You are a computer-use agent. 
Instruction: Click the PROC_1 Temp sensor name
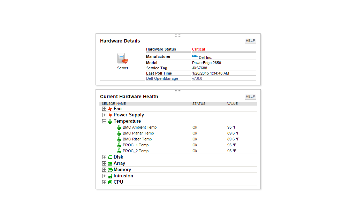[x=136, y=145]
